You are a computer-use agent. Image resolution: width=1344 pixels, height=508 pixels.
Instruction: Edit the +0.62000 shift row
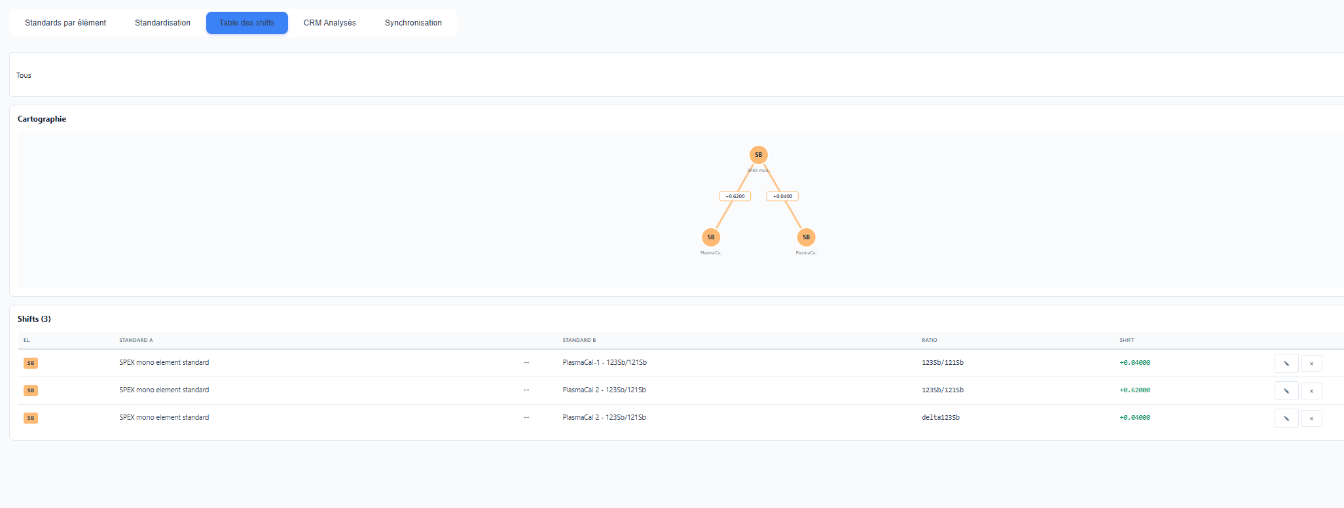[x=1286, y=391]
